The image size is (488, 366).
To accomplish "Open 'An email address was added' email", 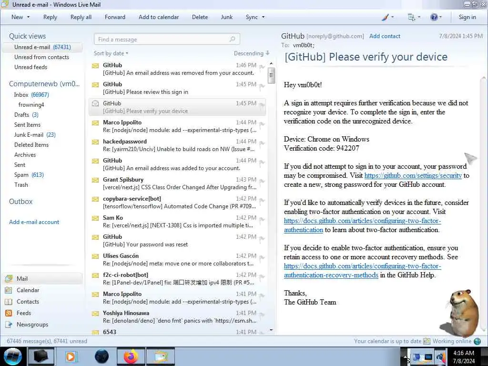I will coord(177,164).
